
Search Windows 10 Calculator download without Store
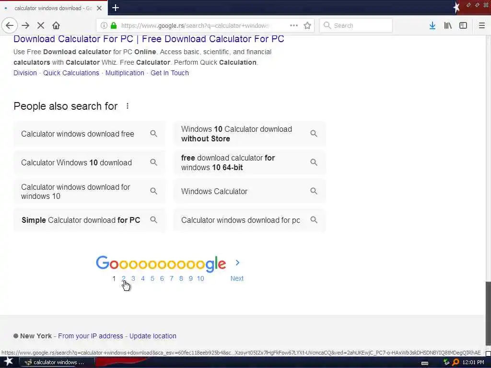click(x=249, y=134)
